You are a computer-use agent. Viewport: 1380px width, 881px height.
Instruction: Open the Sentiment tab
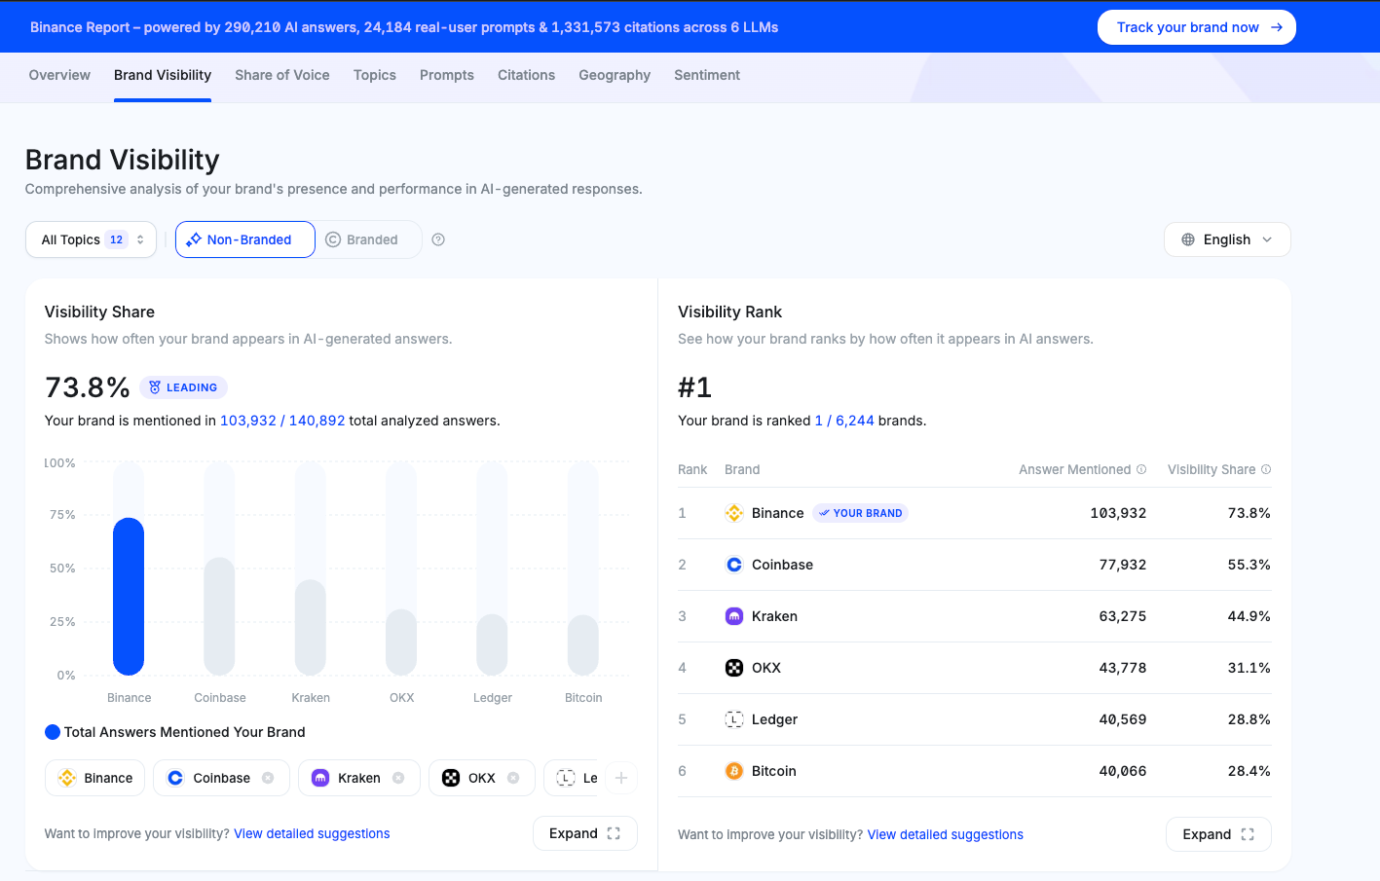click(707, 75)
